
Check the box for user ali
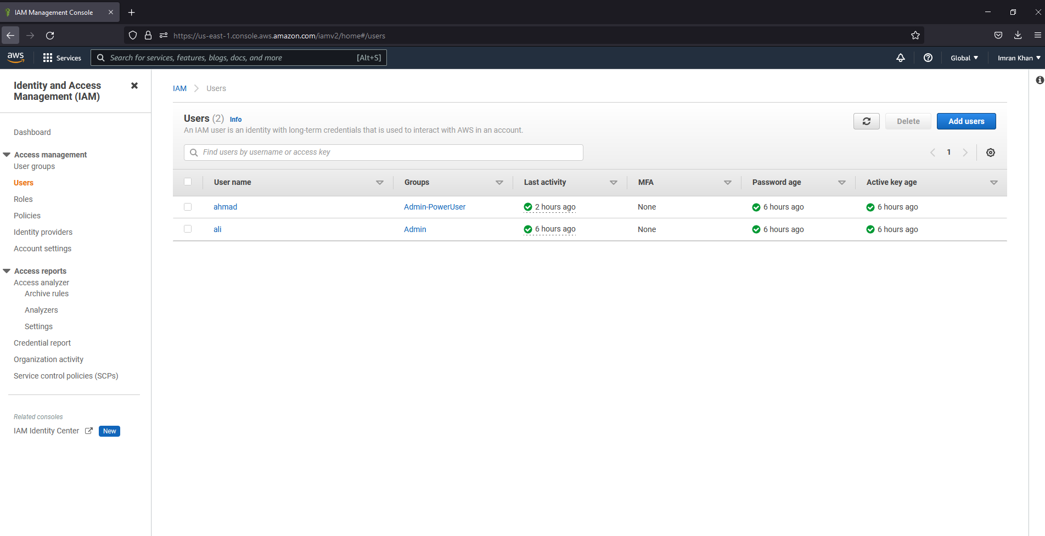(x=188, y=229)
